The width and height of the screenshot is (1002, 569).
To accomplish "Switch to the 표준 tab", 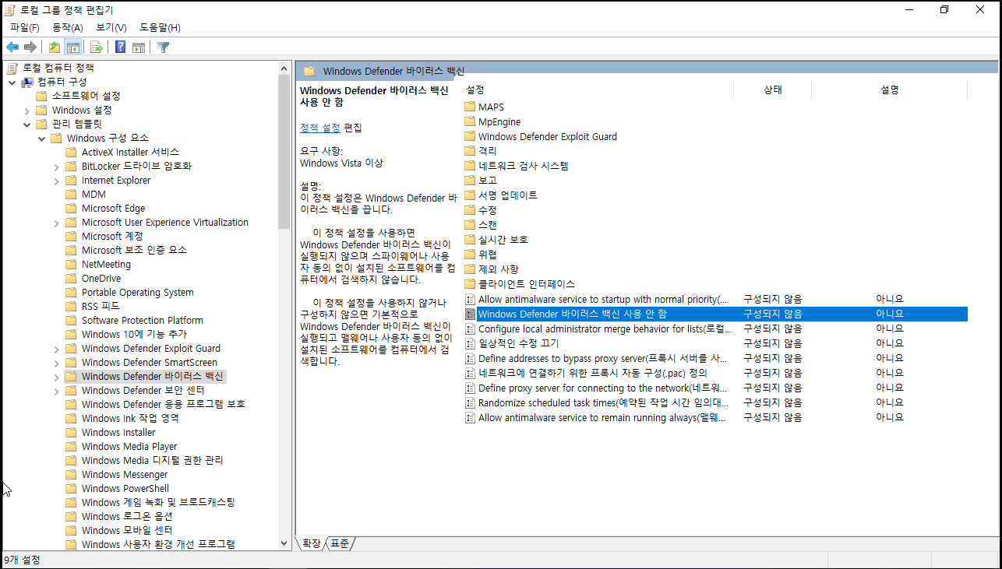I will tap(340, 543).
